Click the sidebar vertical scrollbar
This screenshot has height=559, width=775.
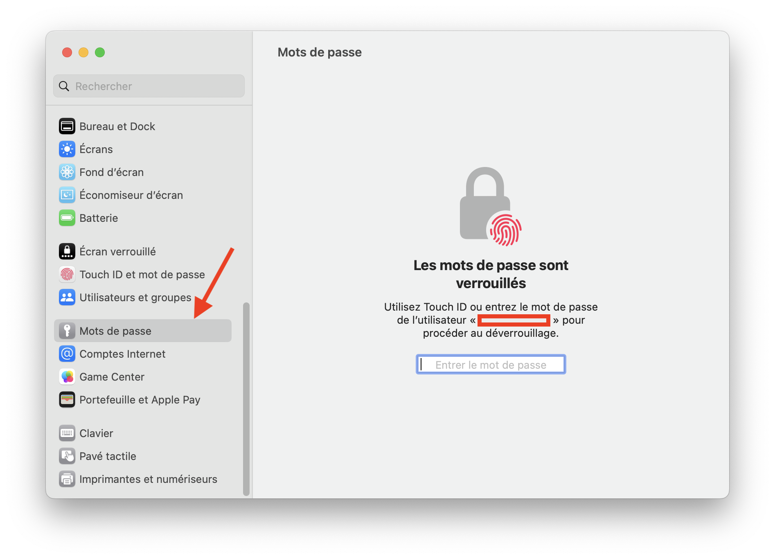click(246, 399)
